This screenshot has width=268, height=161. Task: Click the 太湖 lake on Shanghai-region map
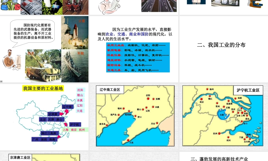click(223, 115)
